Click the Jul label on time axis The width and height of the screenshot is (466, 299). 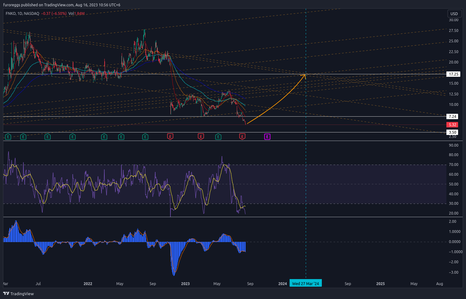(x=38, y=284)
